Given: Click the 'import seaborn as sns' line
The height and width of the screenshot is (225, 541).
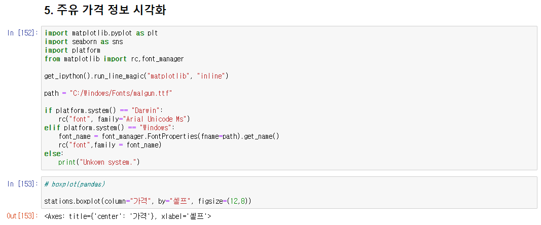Looking at the screenshot, I should click(x=84, y=42).
